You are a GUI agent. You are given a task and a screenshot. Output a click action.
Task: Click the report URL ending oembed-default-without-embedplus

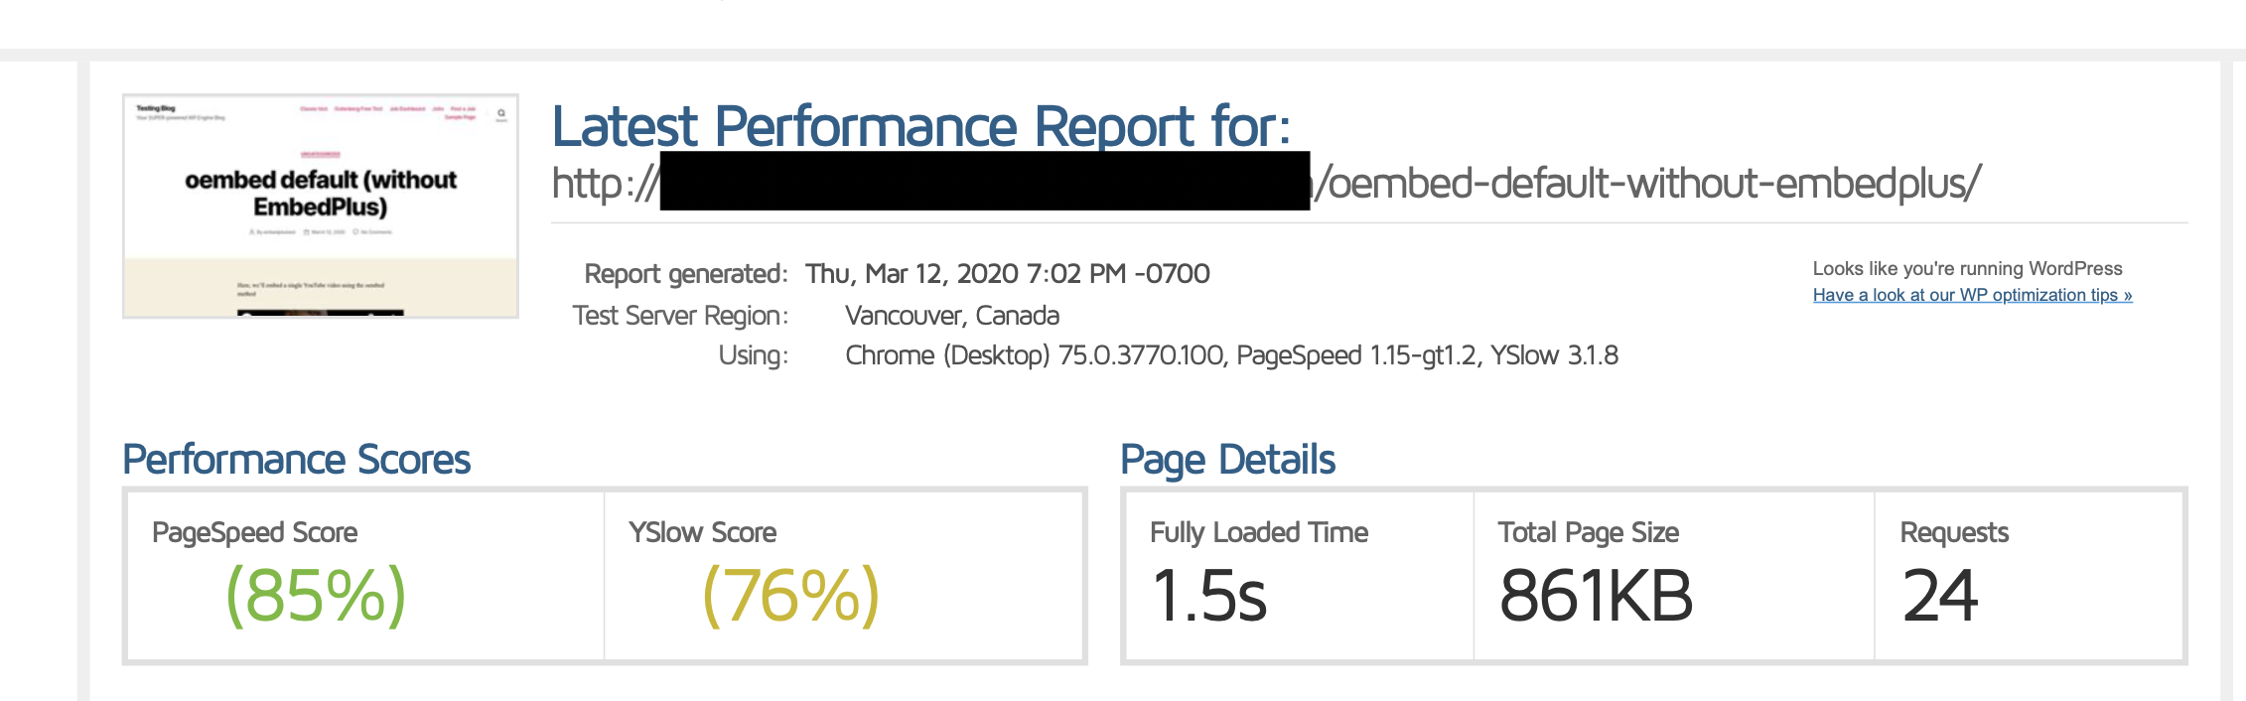tap(1266, 183)
